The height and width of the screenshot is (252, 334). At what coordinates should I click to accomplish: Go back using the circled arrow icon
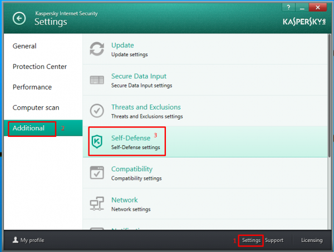coord(19,18)
